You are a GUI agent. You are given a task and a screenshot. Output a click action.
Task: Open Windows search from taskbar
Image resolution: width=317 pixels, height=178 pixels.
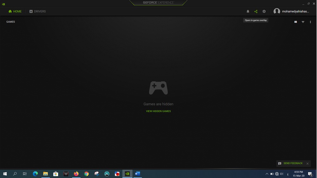pos(15,174)
